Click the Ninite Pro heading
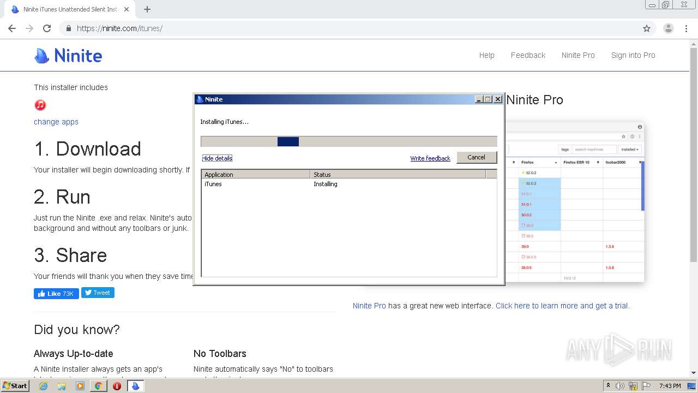 coord(534,100)
